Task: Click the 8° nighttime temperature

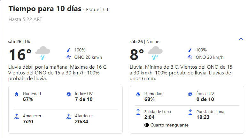Action: [137, 55]
